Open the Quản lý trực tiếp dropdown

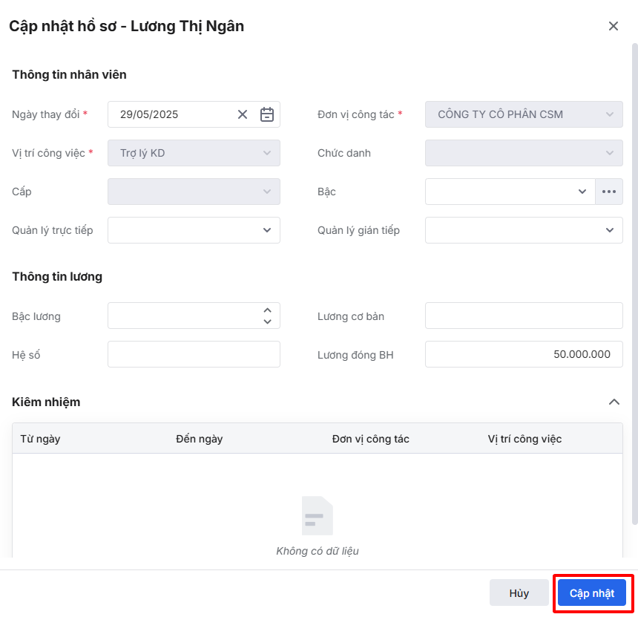pyautogui.click(x=194, y=230)
